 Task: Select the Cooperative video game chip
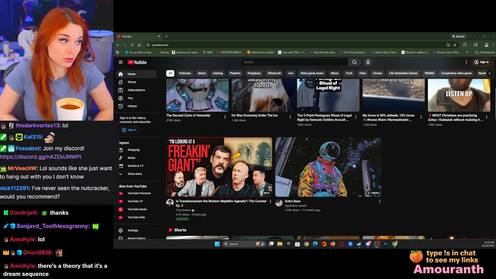[456, 73]
